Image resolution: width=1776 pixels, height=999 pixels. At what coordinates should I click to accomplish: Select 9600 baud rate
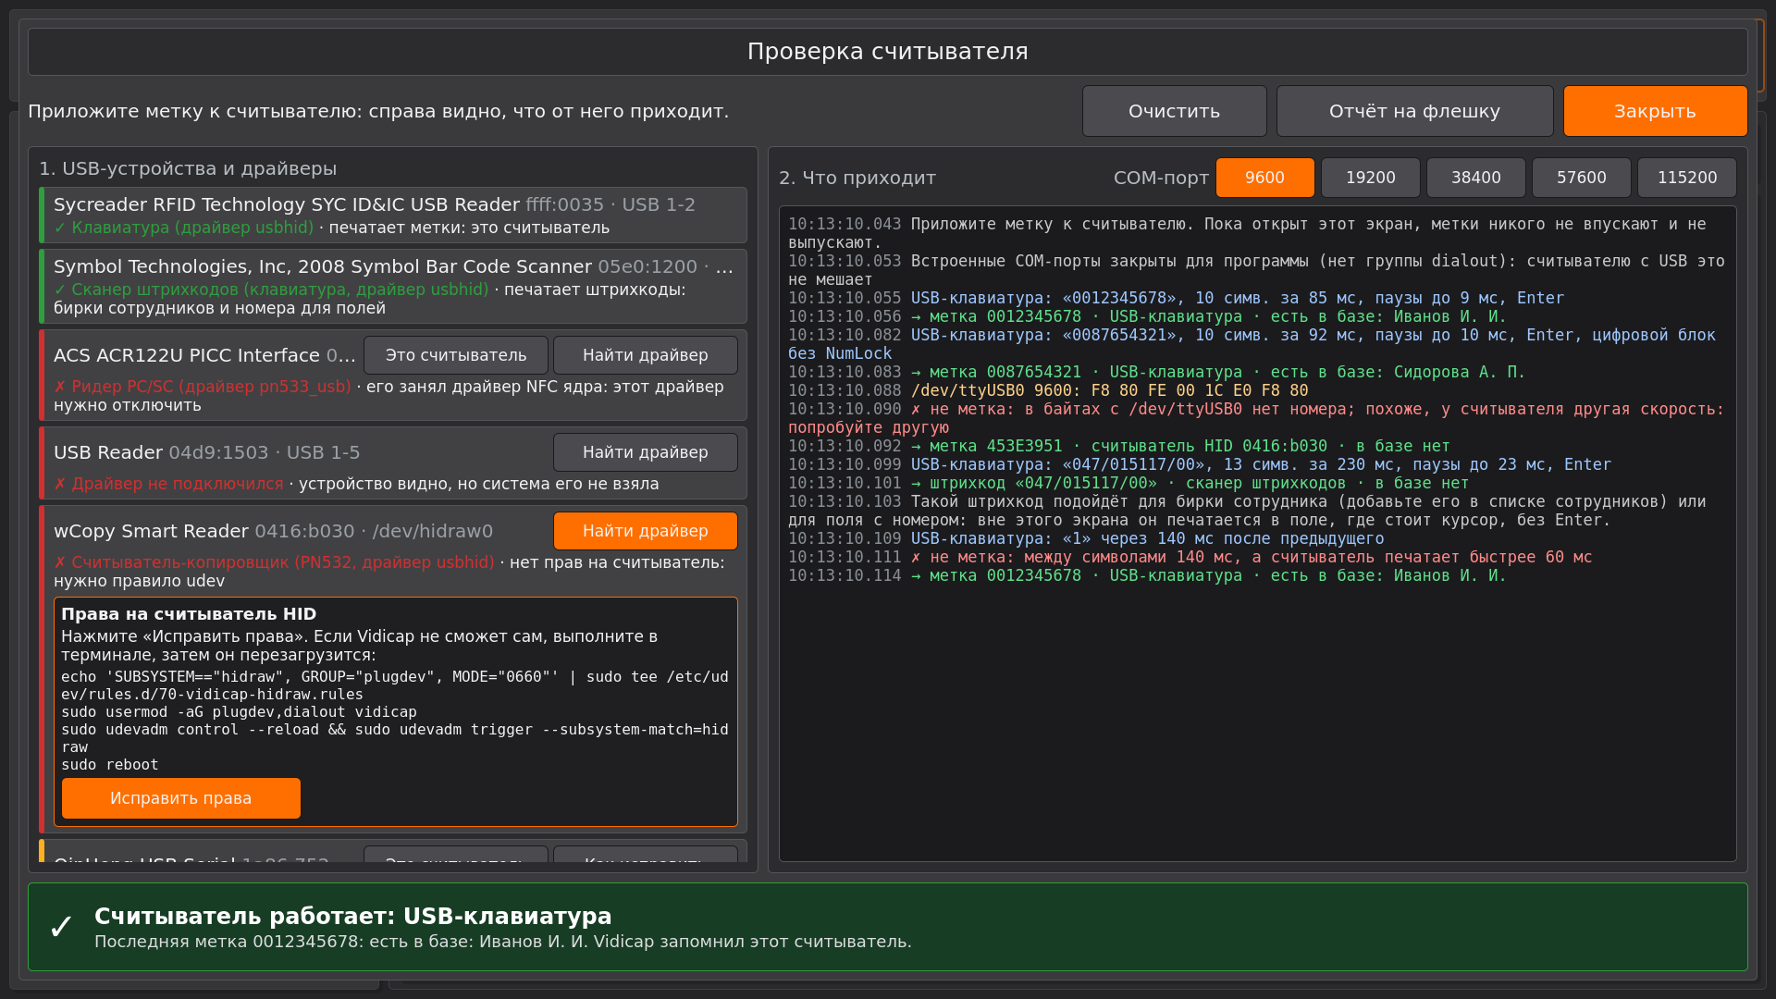(x=1264, y=178)
